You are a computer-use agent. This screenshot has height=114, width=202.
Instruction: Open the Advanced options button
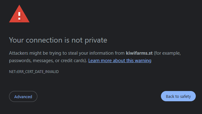coord(23,96)
